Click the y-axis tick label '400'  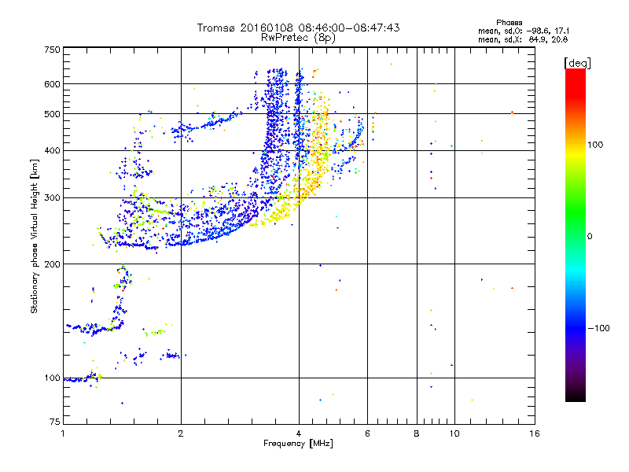tap(52, 151)
